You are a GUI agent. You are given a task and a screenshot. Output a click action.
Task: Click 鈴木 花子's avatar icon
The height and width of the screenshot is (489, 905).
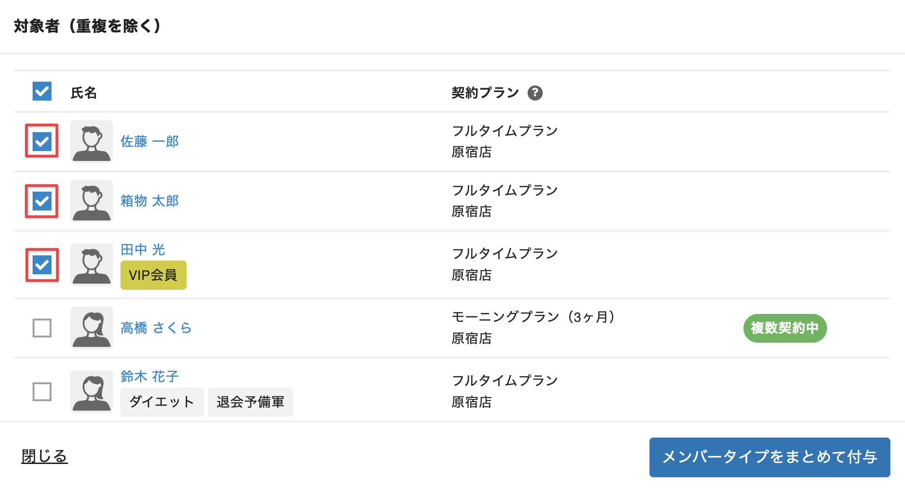[92, 392]
